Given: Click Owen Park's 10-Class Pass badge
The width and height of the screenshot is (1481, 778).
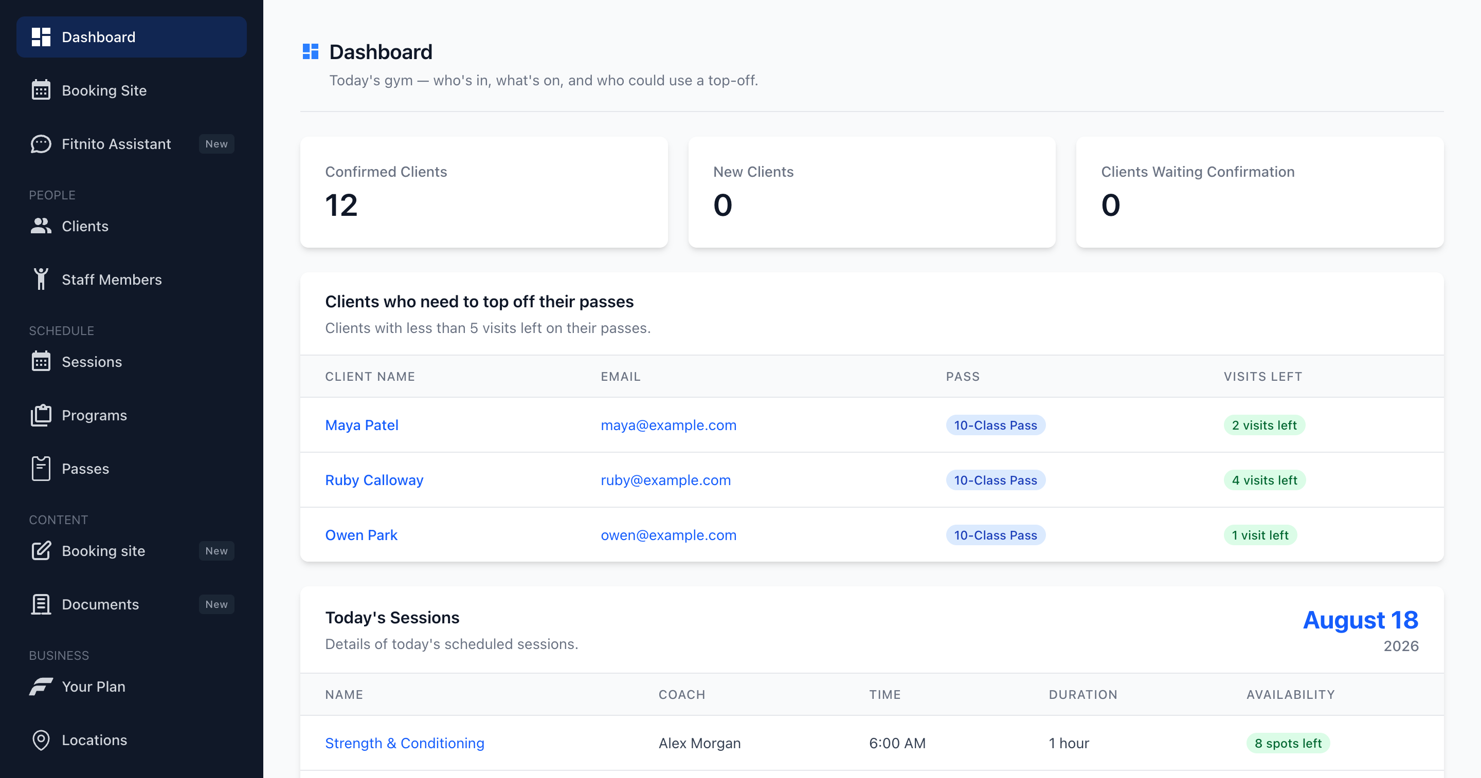Looking at the screenshot, I should click(996, 534).
